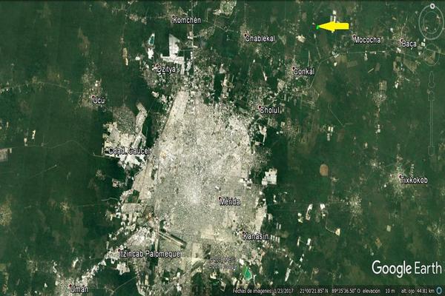Click the Umán town label
Viewport: 445px width, 296px height.
79,289
